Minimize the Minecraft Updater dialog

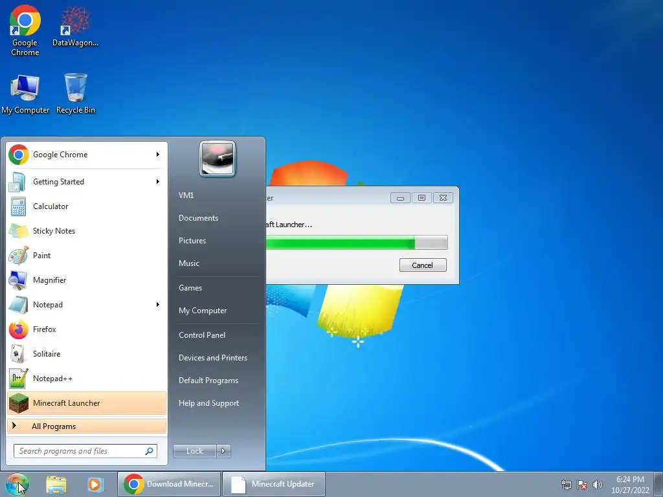[400, 198]
